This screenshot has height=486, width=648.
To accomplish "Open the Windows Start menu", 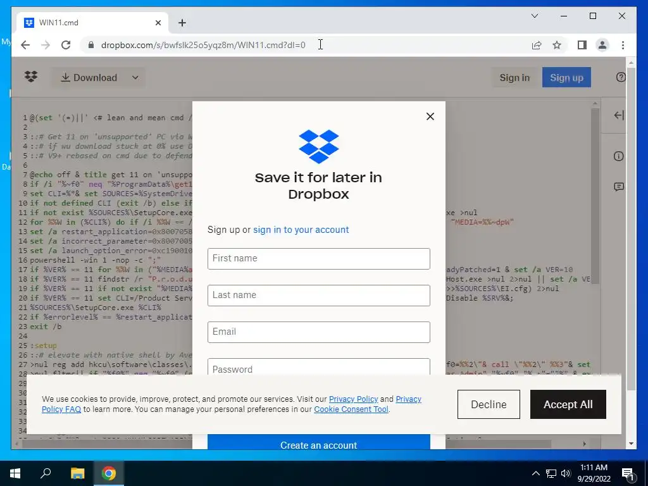I will coord(15,473).
